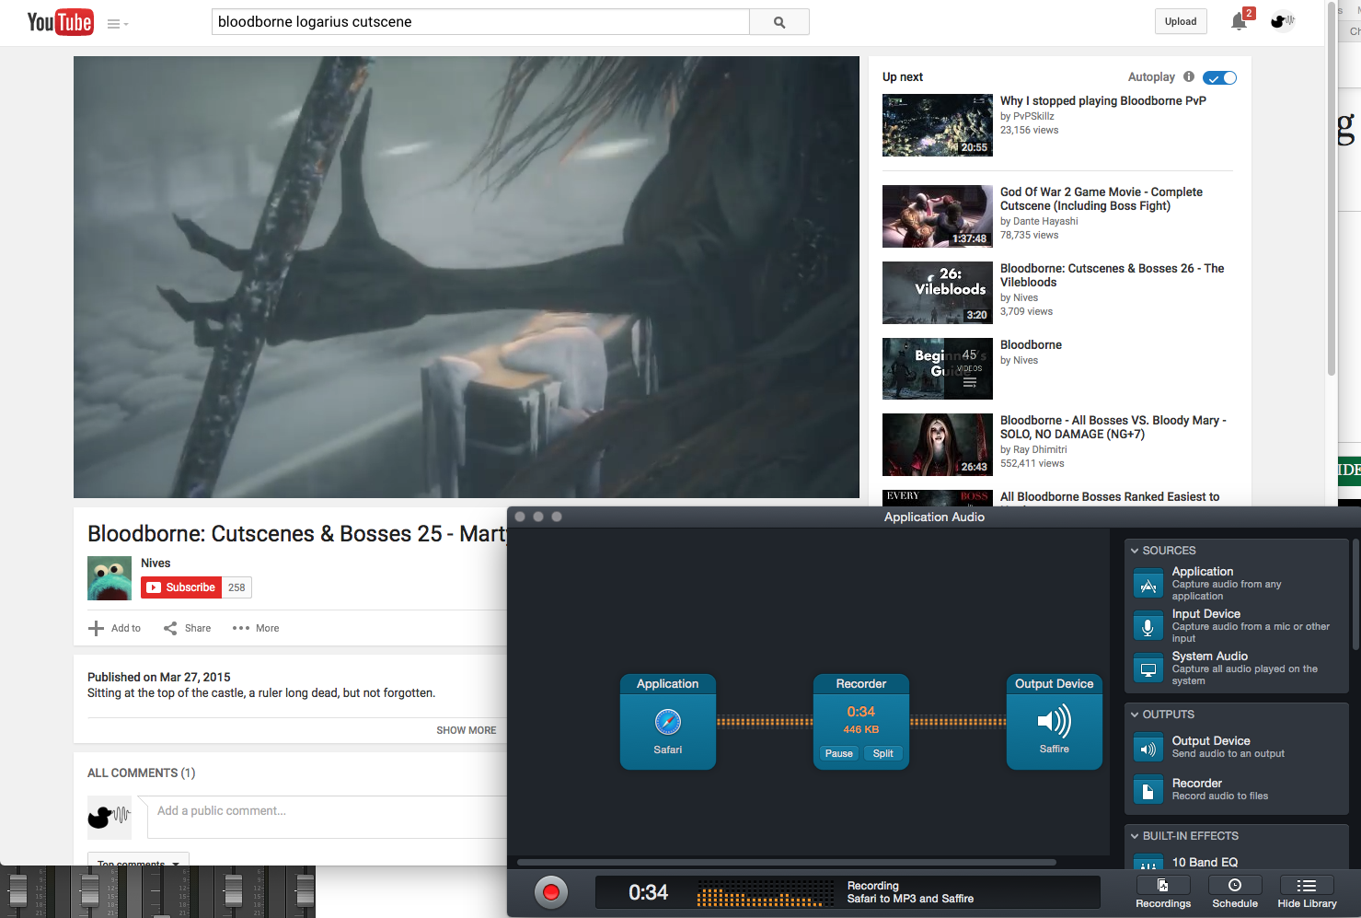1361x918 pixels.
Task: Select the Input Device microphone icon
Action: pyautogui.click(x=1148, y=627)
